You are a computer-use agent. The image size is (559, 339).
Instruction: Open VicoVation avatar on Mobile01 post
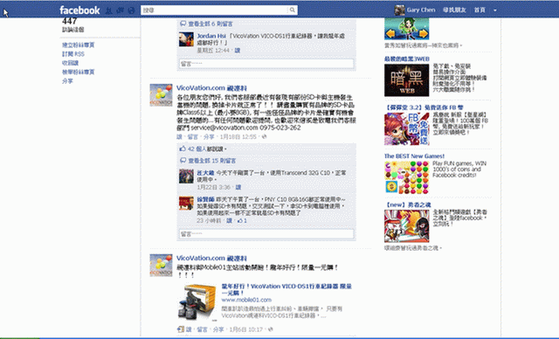click(161, 266)
